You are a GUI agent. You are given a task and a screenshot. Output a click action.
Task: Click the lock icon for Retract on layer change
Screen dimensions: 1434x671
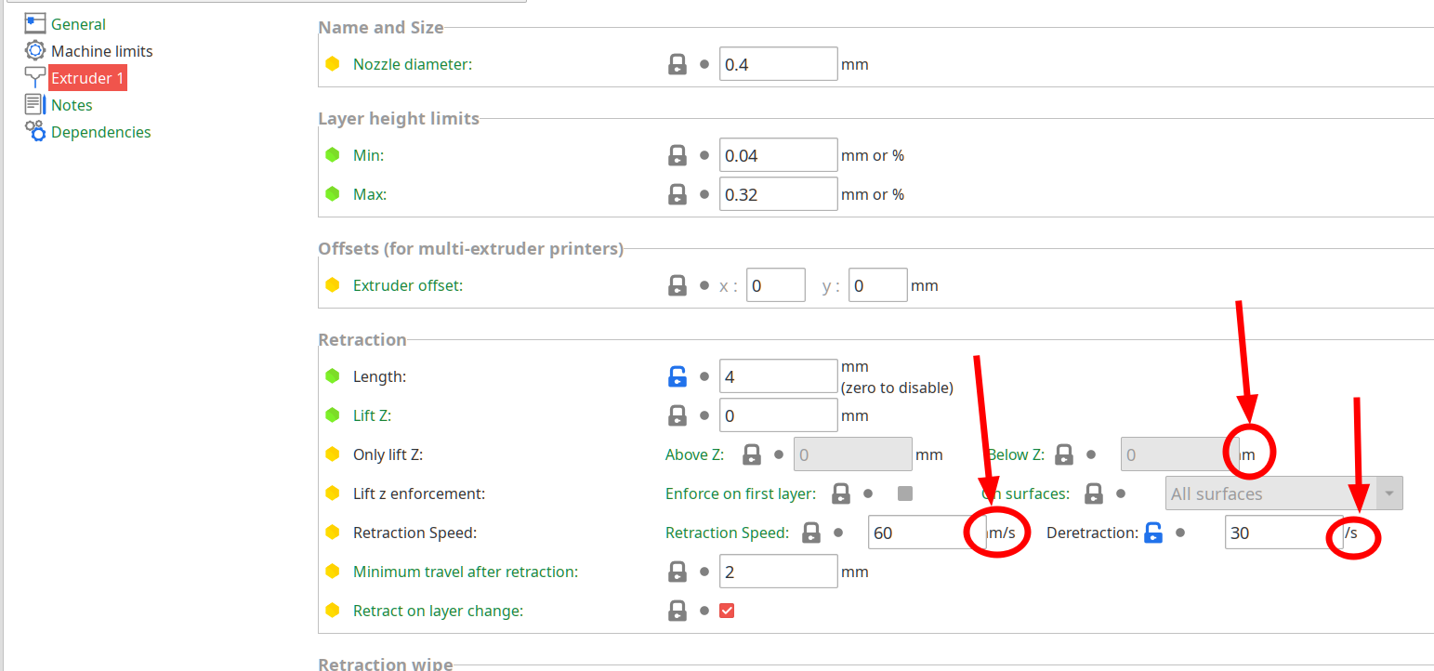678,611
